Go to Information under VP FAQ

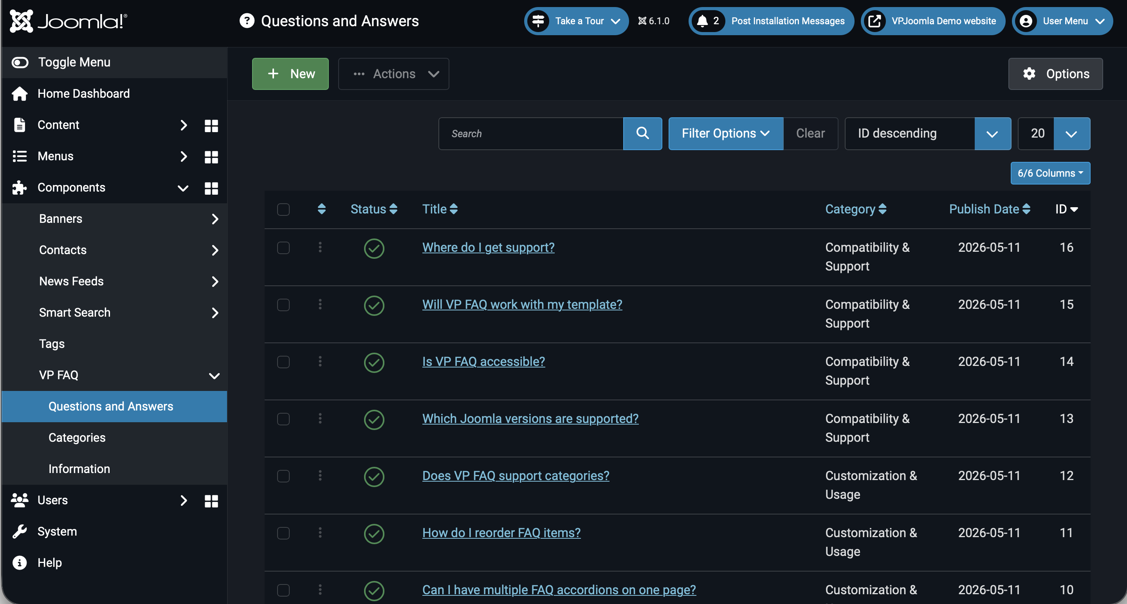click(79, 469)
